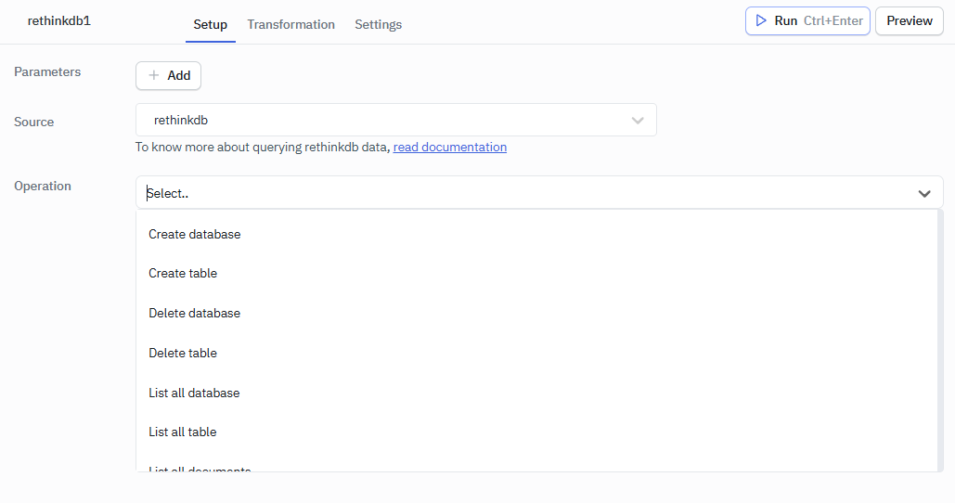
Task: Pick List all table operation
Action: tap(183, 432)
